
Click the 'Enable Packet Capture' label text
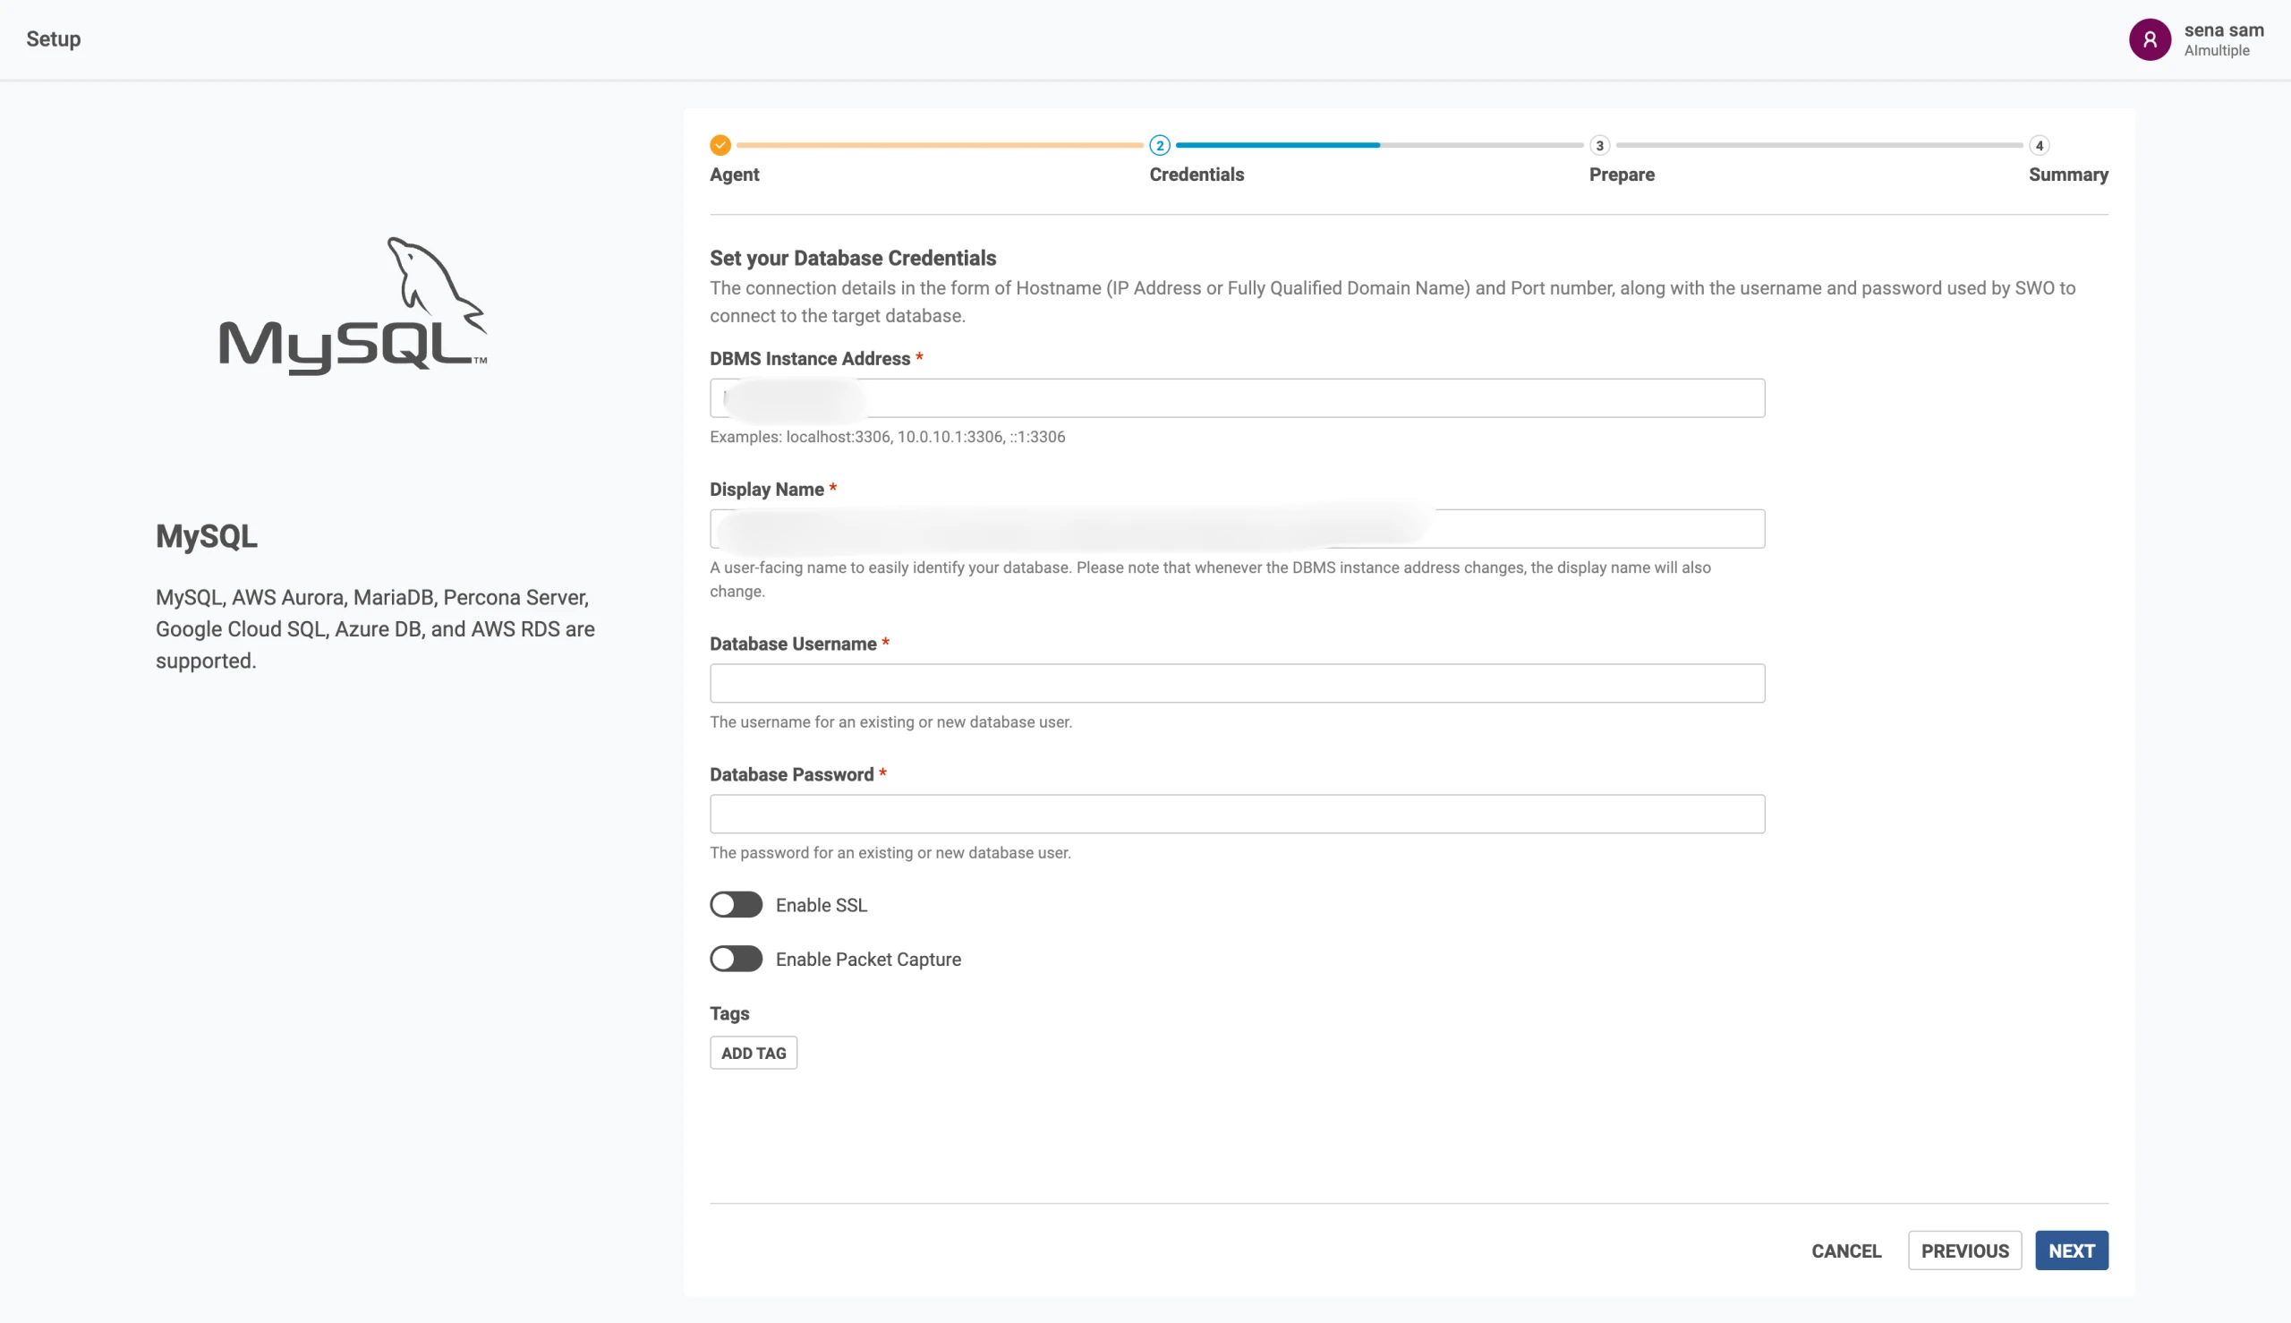pyautogui.click(x=868, y=960)
